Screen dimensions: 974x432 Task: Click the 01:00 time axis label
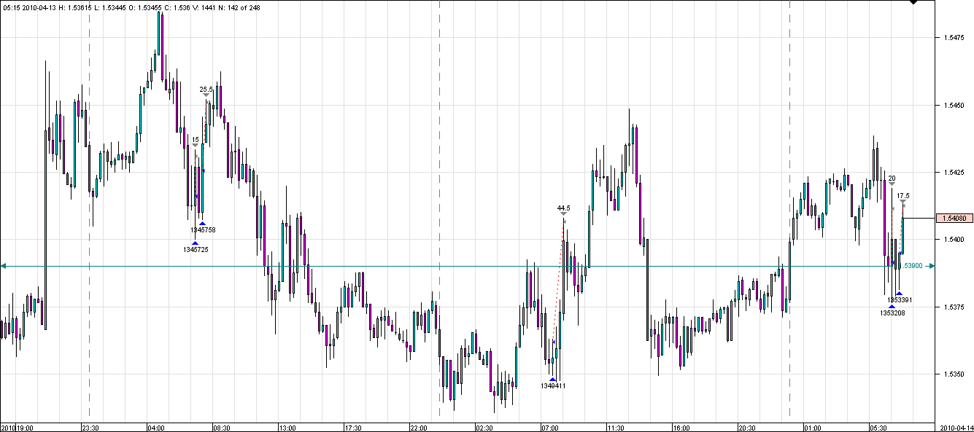pyautogui.click(x=813, y=428)
